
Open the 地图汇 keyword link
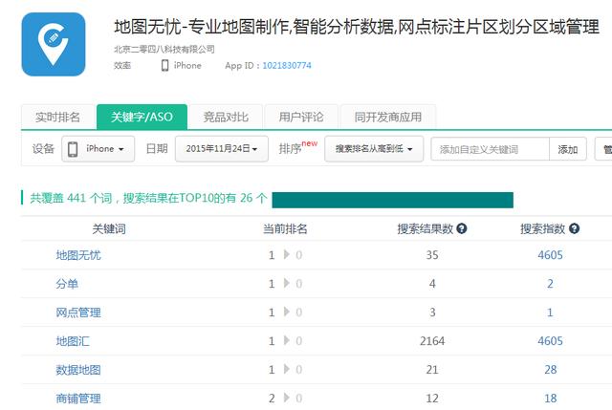pyautogui.click(x=73, y=341)
